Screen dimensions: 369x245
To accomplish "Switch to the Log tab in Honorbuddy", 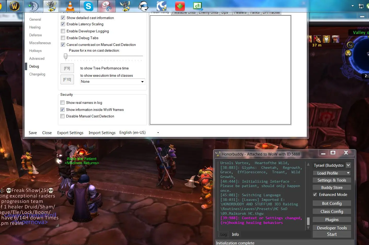I will [224, 234].
